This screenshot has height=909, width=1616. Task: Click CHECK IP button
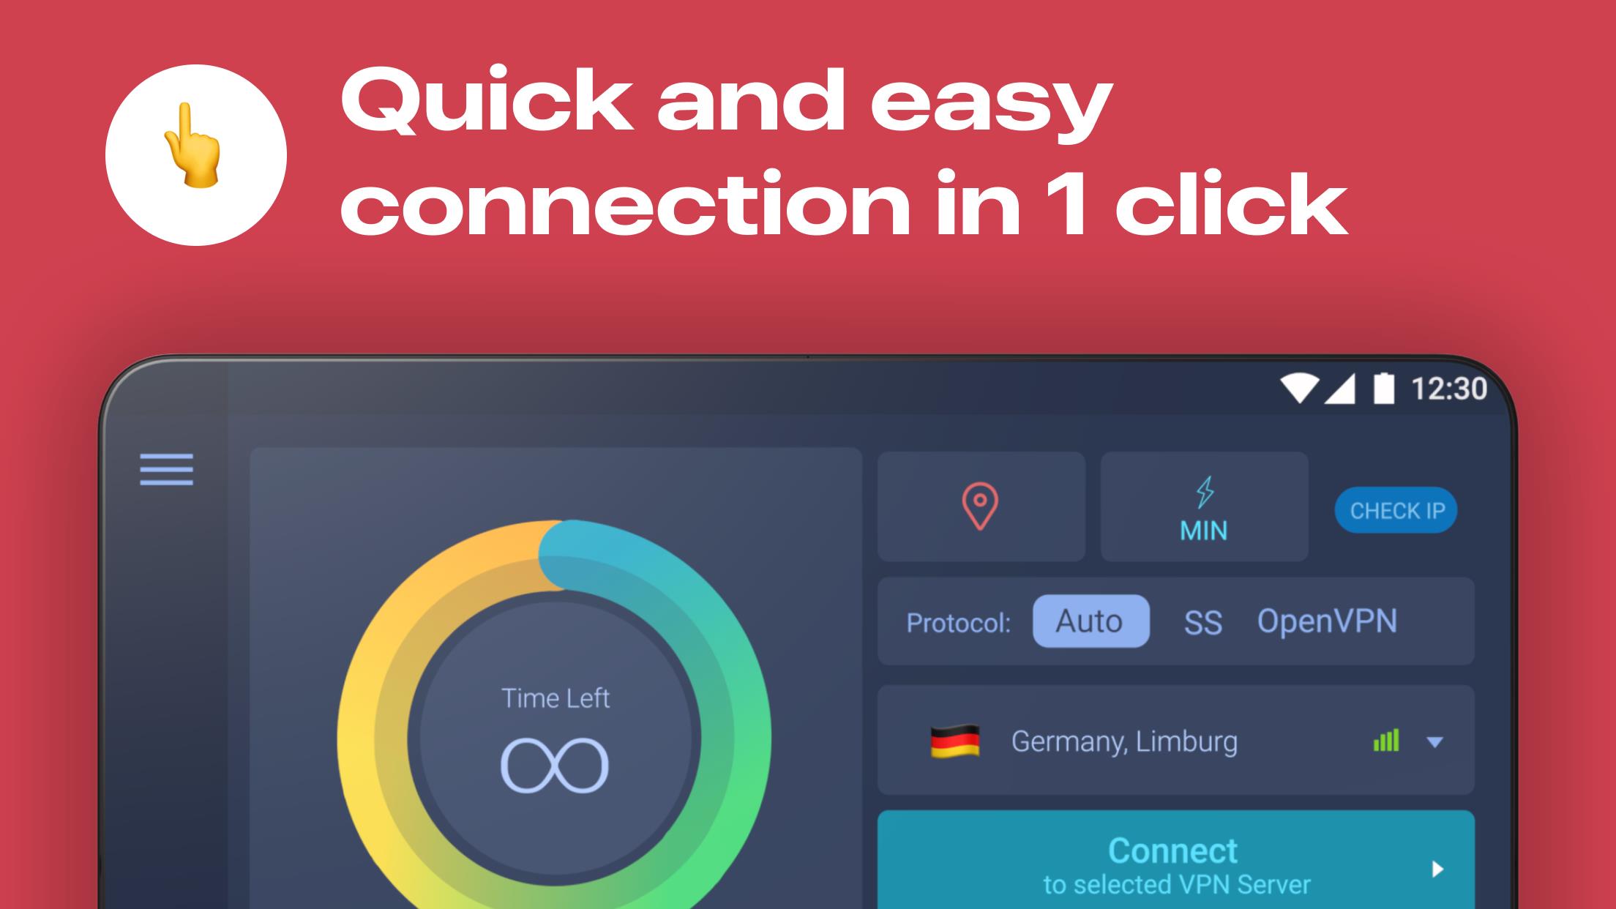(x=1397, y=509)
